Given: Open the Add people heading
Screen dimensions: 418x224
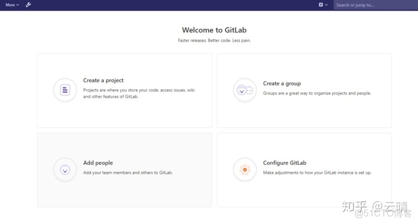Looking at the screenshot, I should tap(98, 163).
